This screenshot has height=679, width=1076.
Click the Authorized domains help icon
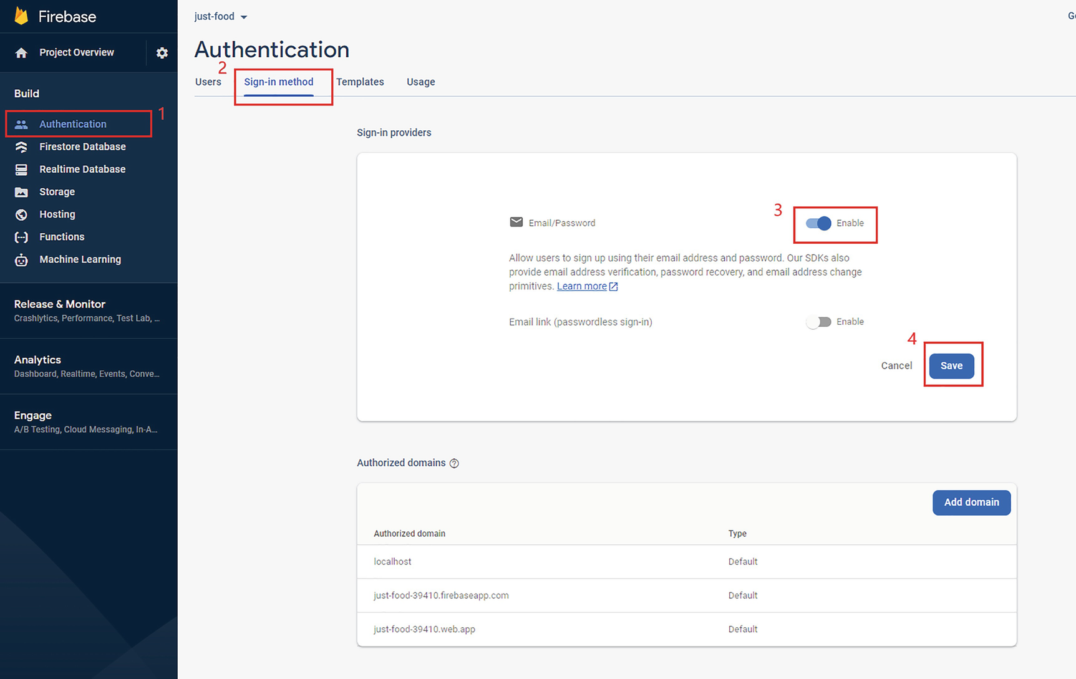point(454,463)
